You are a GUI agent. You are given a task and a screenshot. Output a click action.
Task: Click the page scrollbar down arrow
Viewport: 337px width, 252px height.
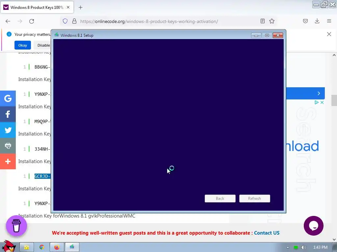tap(334, 239)
